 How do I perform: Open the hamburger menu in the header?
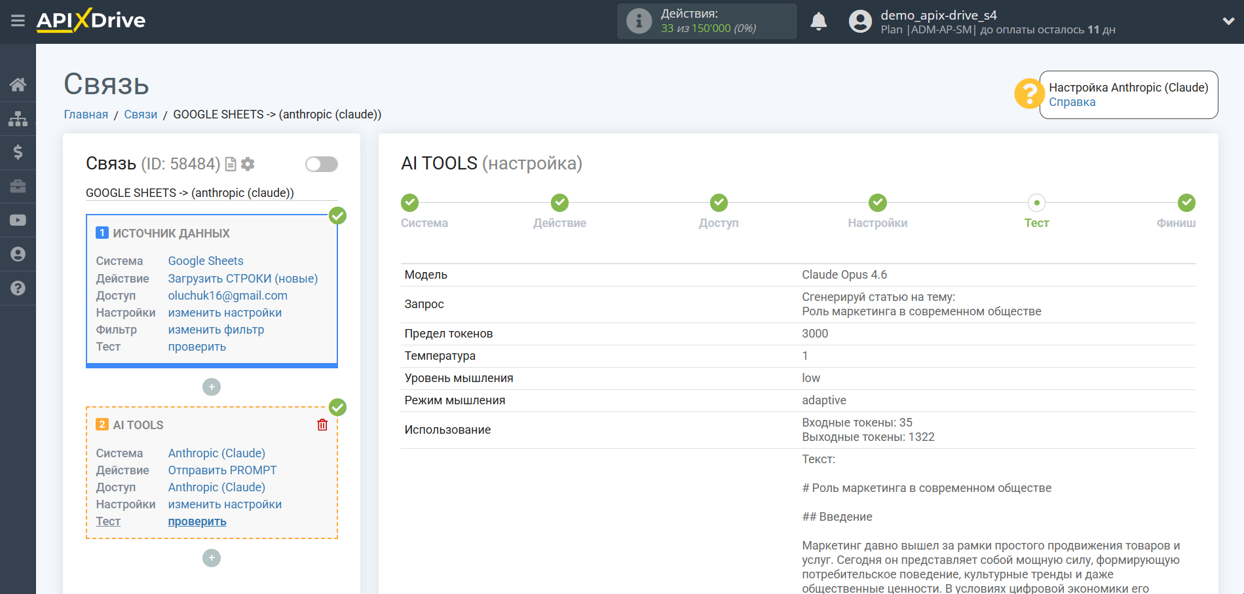18,21
